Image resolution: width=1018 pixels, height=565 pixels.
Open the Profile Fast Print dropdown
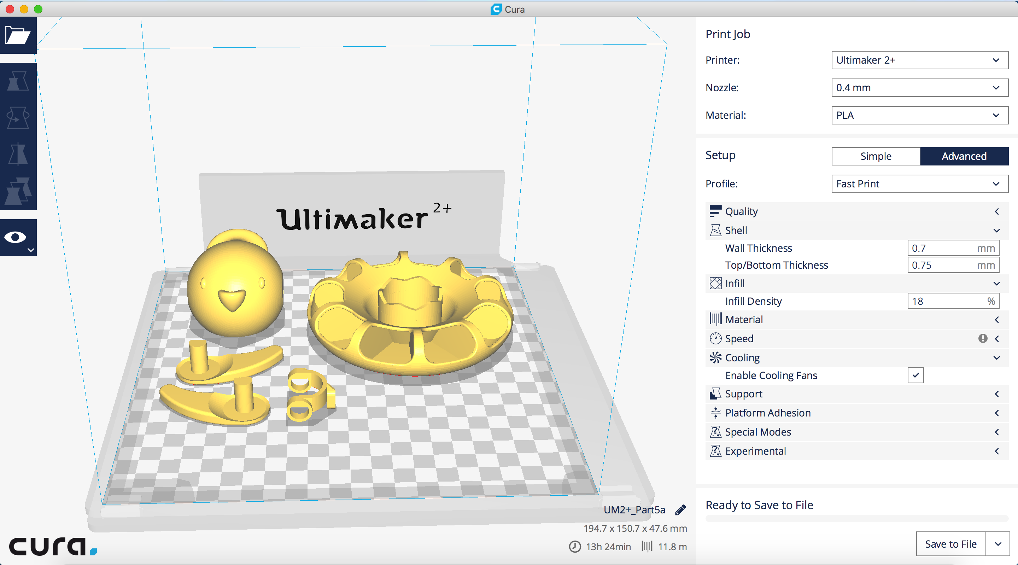919,184
